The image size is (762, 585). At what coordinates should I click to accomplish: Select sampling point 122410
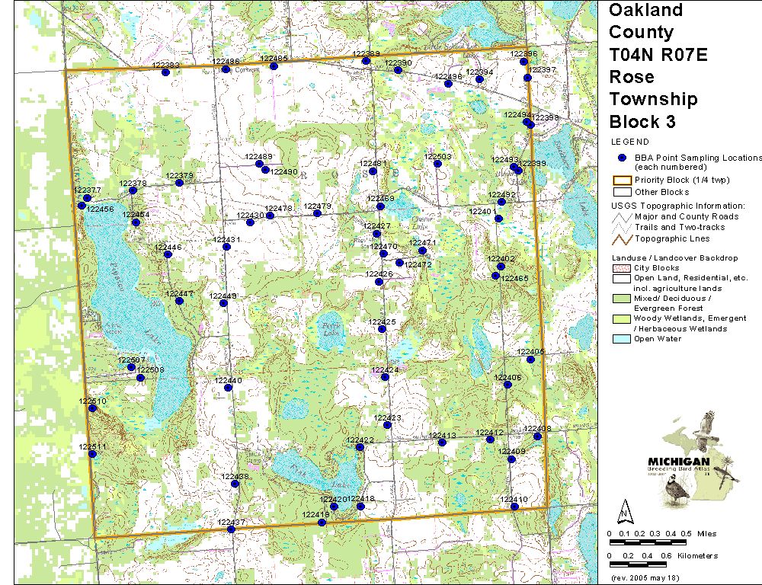514,507
